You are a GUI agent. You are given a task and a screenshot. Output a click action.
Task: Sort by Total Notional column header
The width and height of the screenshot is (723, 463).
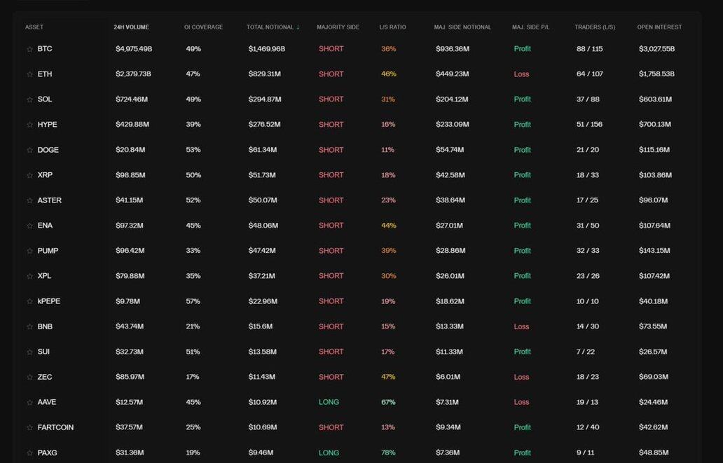(270, 27)
